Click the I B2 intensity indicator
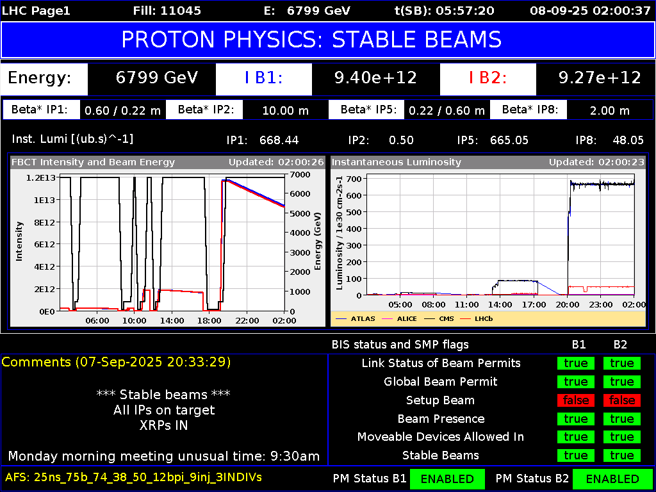 click(x=488, y=78)
